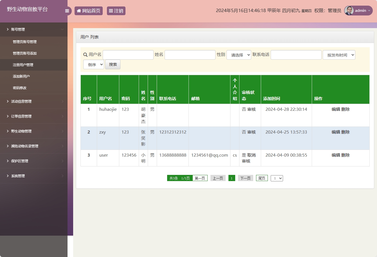Screen dimensions: 377x257
Task: Open the page number dropdown in pagination
Action: [x=277, y=178]
